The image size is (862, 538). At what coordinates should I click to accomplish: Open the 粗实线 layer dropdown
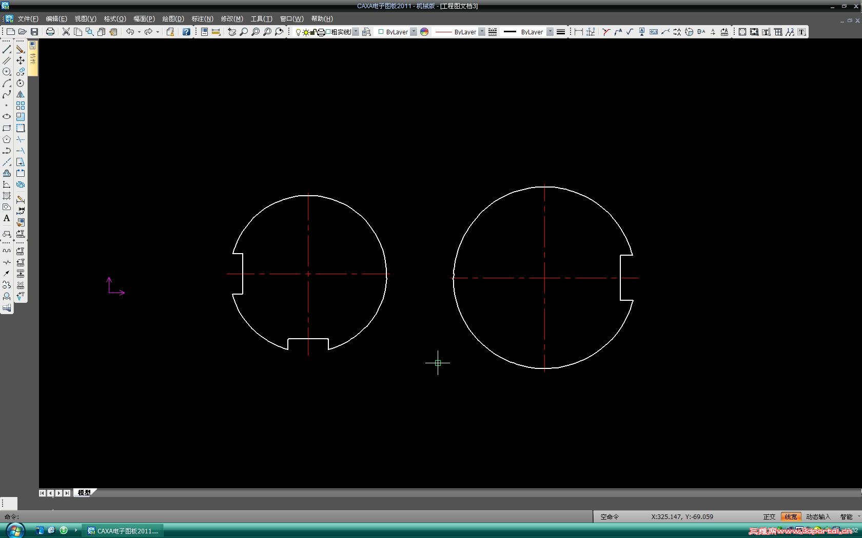(x=356, y=32)
